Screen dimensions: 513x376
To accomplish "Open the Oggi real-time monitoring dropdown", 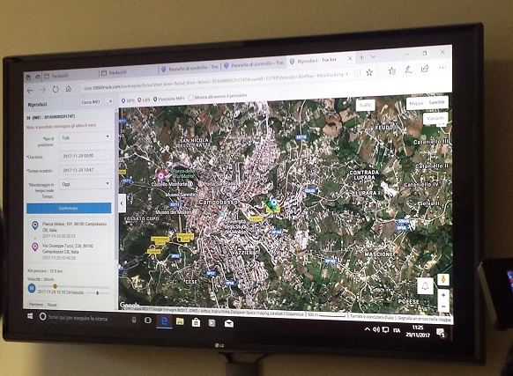I will 85,184.
